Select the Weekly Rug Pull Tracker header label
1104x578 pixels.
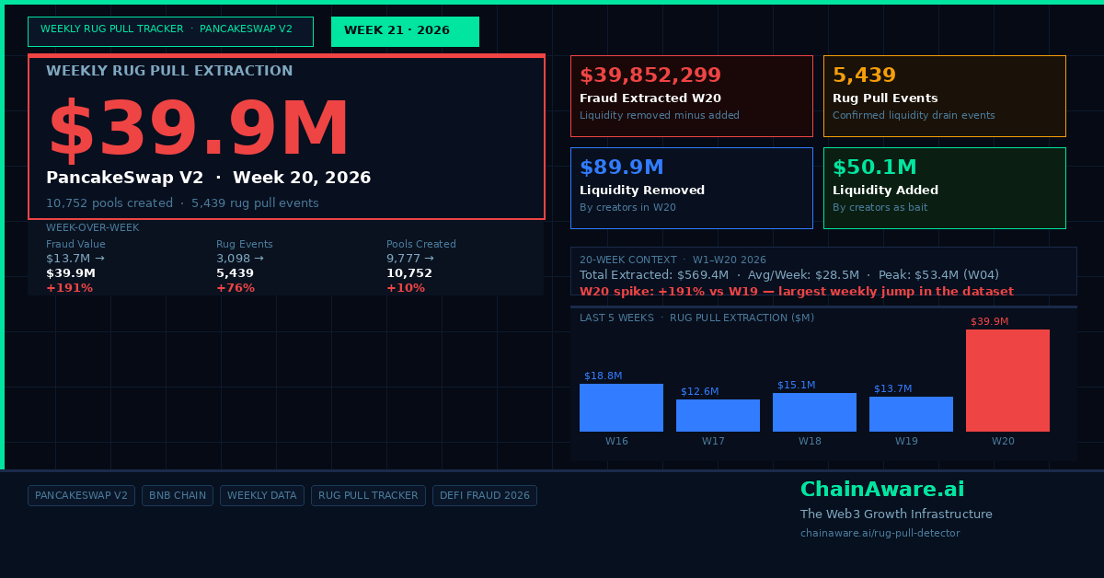tap(170, 31)
